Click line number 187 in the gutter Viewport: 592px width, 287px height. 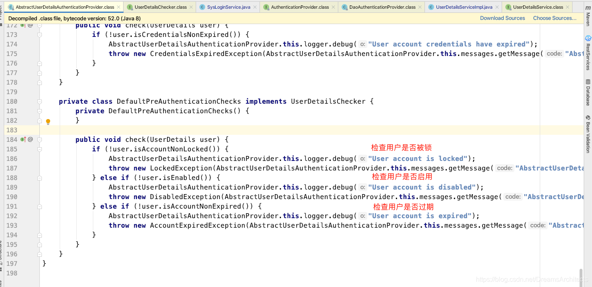coord(12,168)
